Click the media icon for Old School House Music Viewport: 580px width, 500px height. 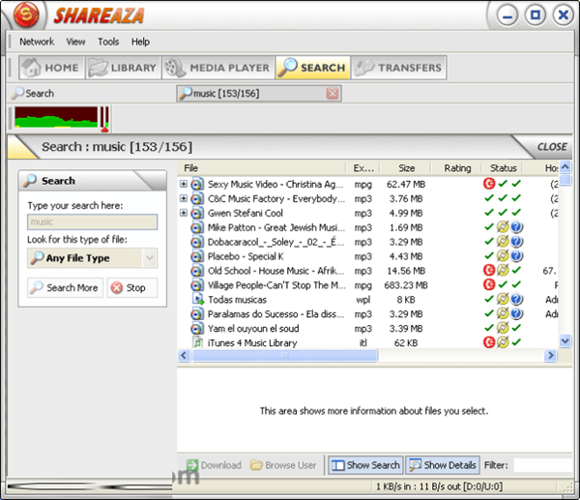point(197,271)
